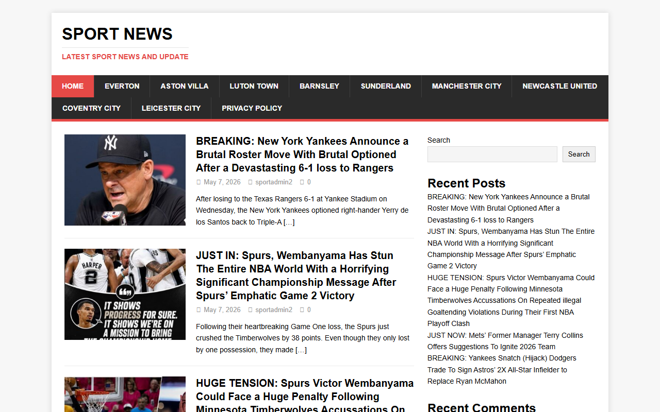The width and height of the screenshot is (660, 412).
Task: Click the SPORT NEWS site title
Action: [x=118, y=34]
